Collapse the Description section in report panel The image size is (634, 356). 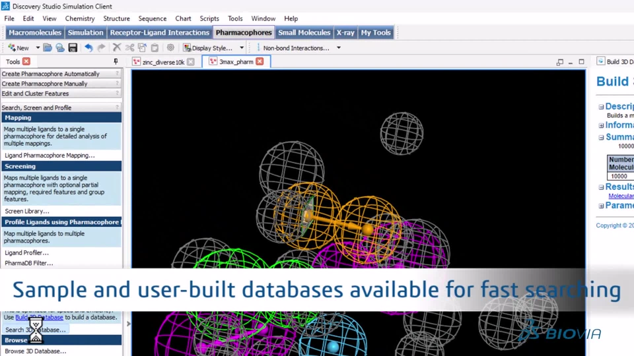601,107
